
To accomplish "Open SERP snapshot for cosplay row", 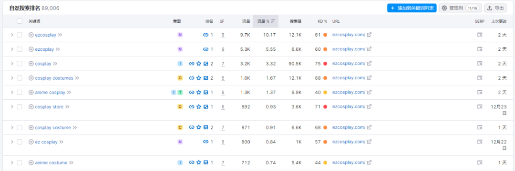I will tap(480, 64).
